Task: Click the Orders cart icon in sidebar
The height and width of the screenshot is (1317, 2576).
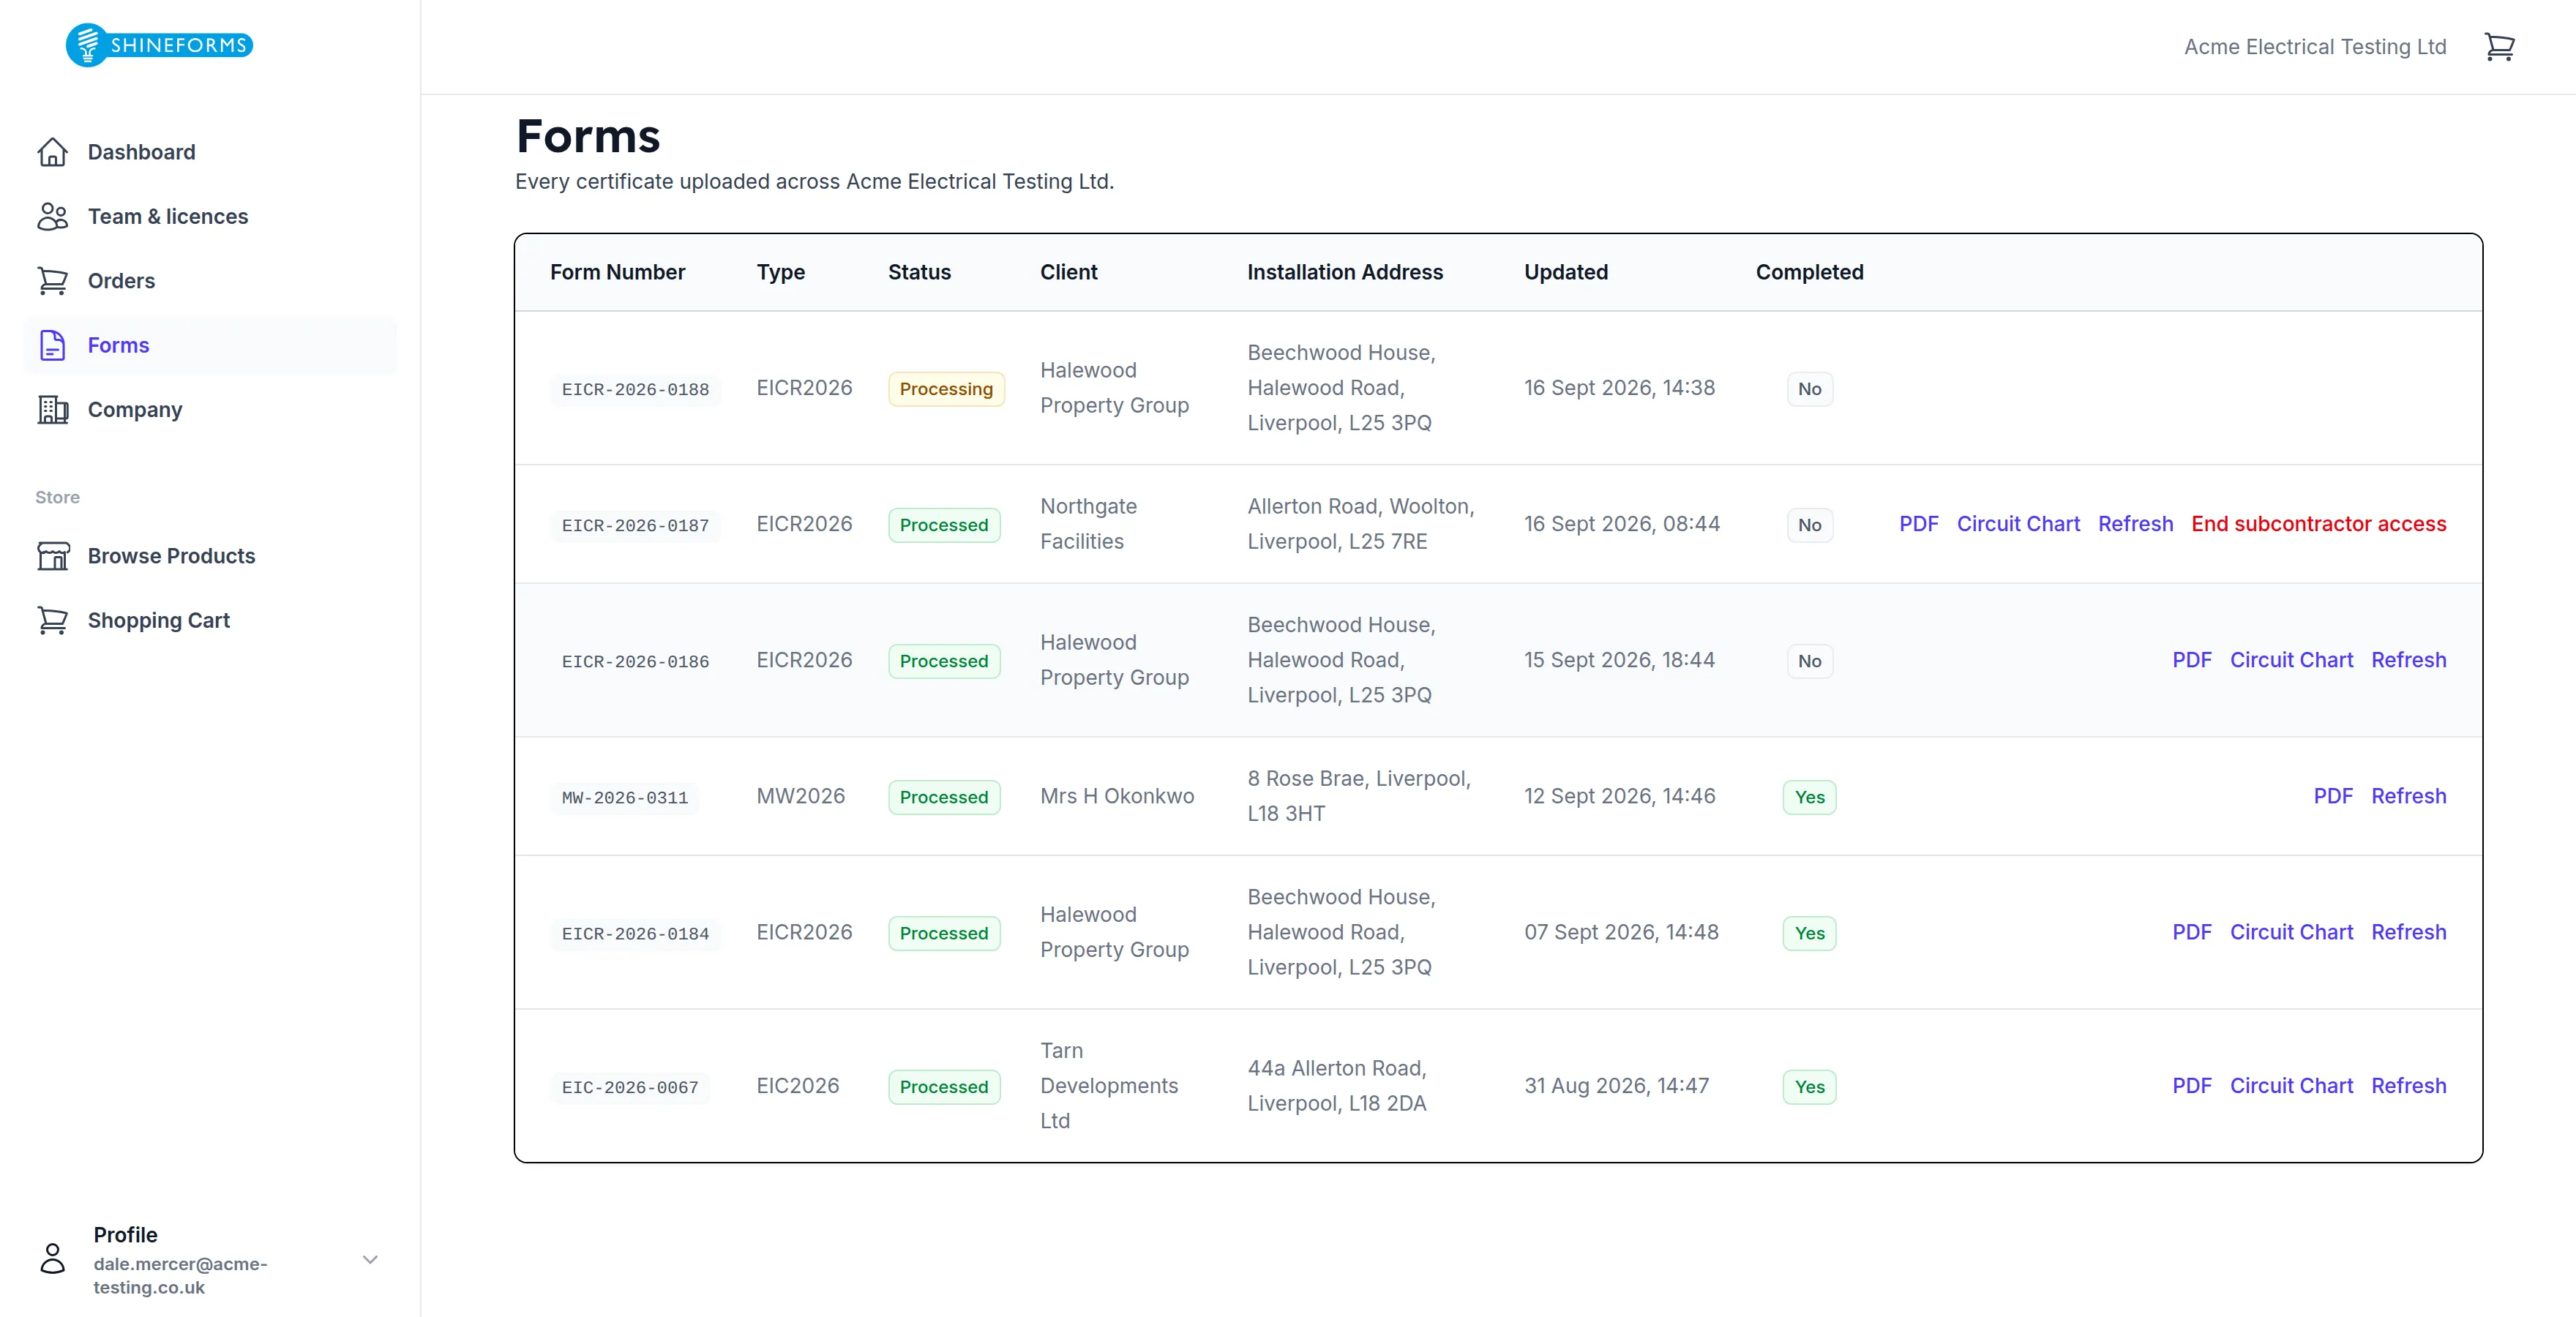Action: coord(52,281)
